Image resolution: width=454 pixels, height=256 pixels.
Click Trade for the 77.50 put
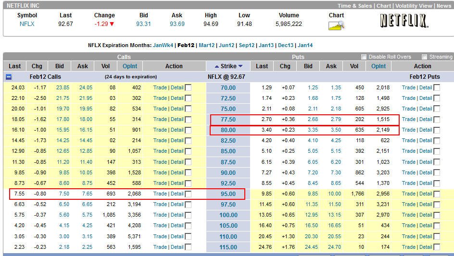click(x=408, y=119)
